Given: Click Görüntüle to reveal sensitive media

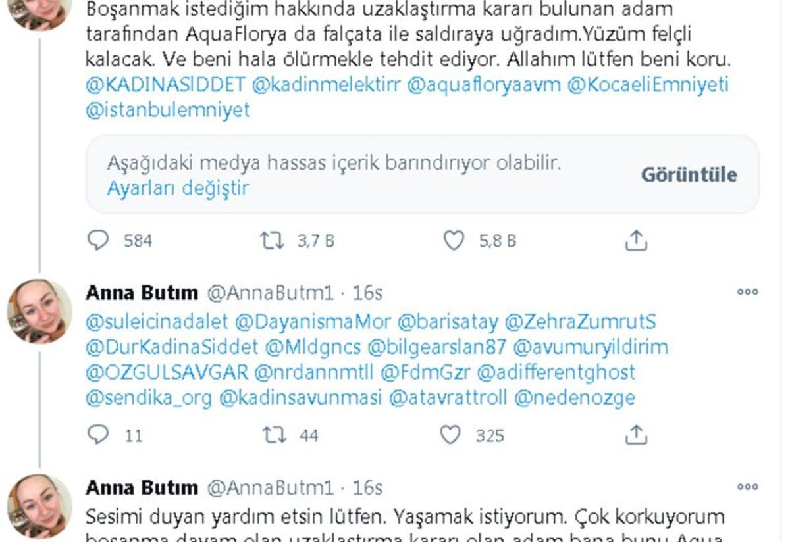Looking at the screenshot, I should (x=689, y=174).
